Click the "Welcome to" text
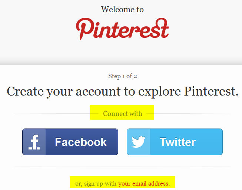The image size is (242, 190). [122, 9]
